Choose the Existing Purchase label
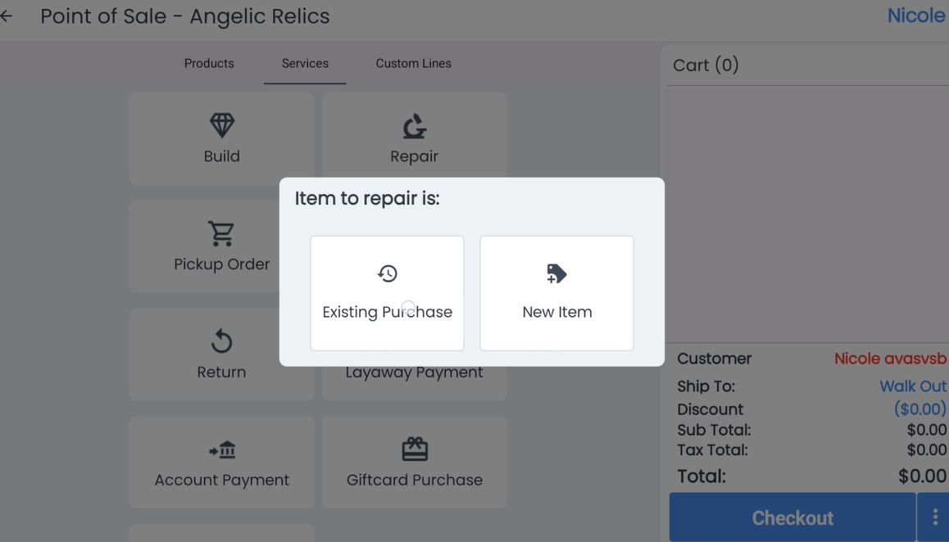949x542 pixels. pos(388,312)
